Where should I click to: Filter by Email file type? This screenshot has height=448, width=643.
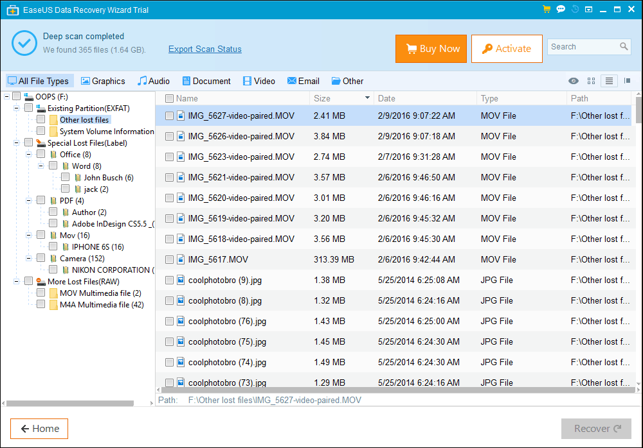pyautogui.click(x=303, y=81)
